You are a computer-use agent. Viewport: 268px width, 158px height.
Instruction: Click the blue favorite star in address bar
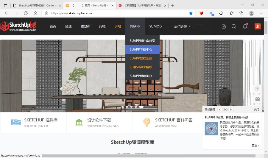(191, 13)
